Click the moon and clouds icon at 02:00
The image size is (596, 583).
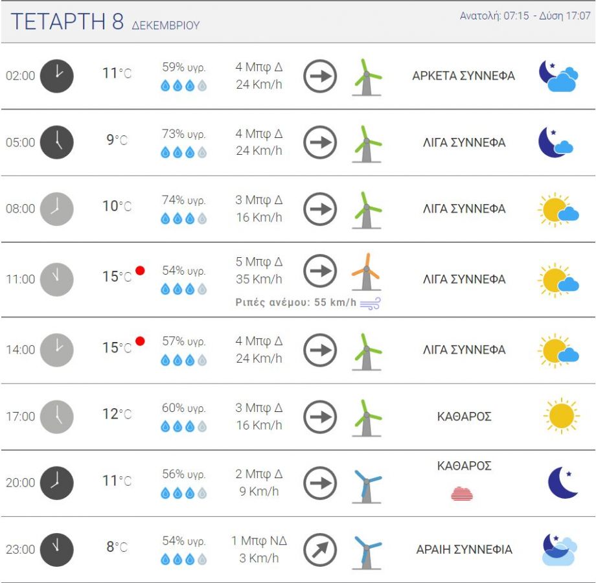point(558,76)
